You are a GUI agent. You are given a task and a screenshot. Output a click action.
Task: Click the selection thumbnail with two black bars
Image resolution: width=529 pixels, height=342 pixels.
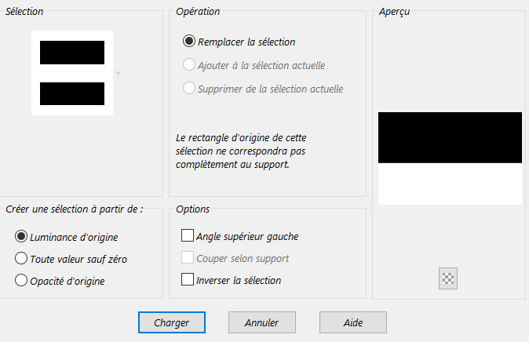point(72,73)
